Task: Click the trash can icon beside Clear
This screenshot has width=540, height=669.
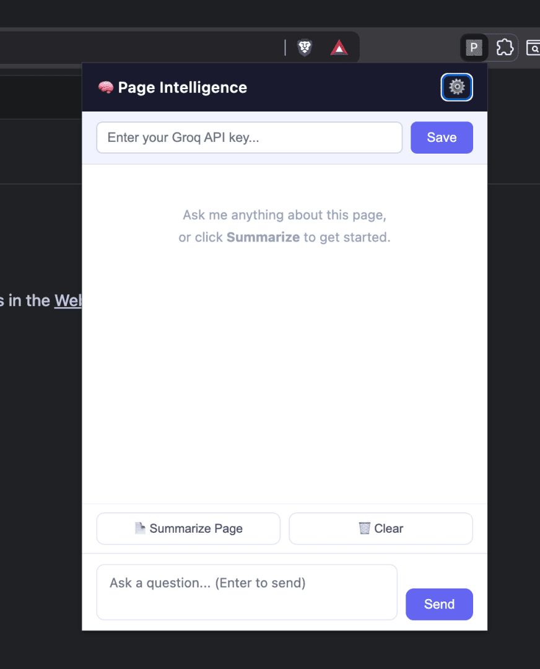Action: tap(364, 528)
